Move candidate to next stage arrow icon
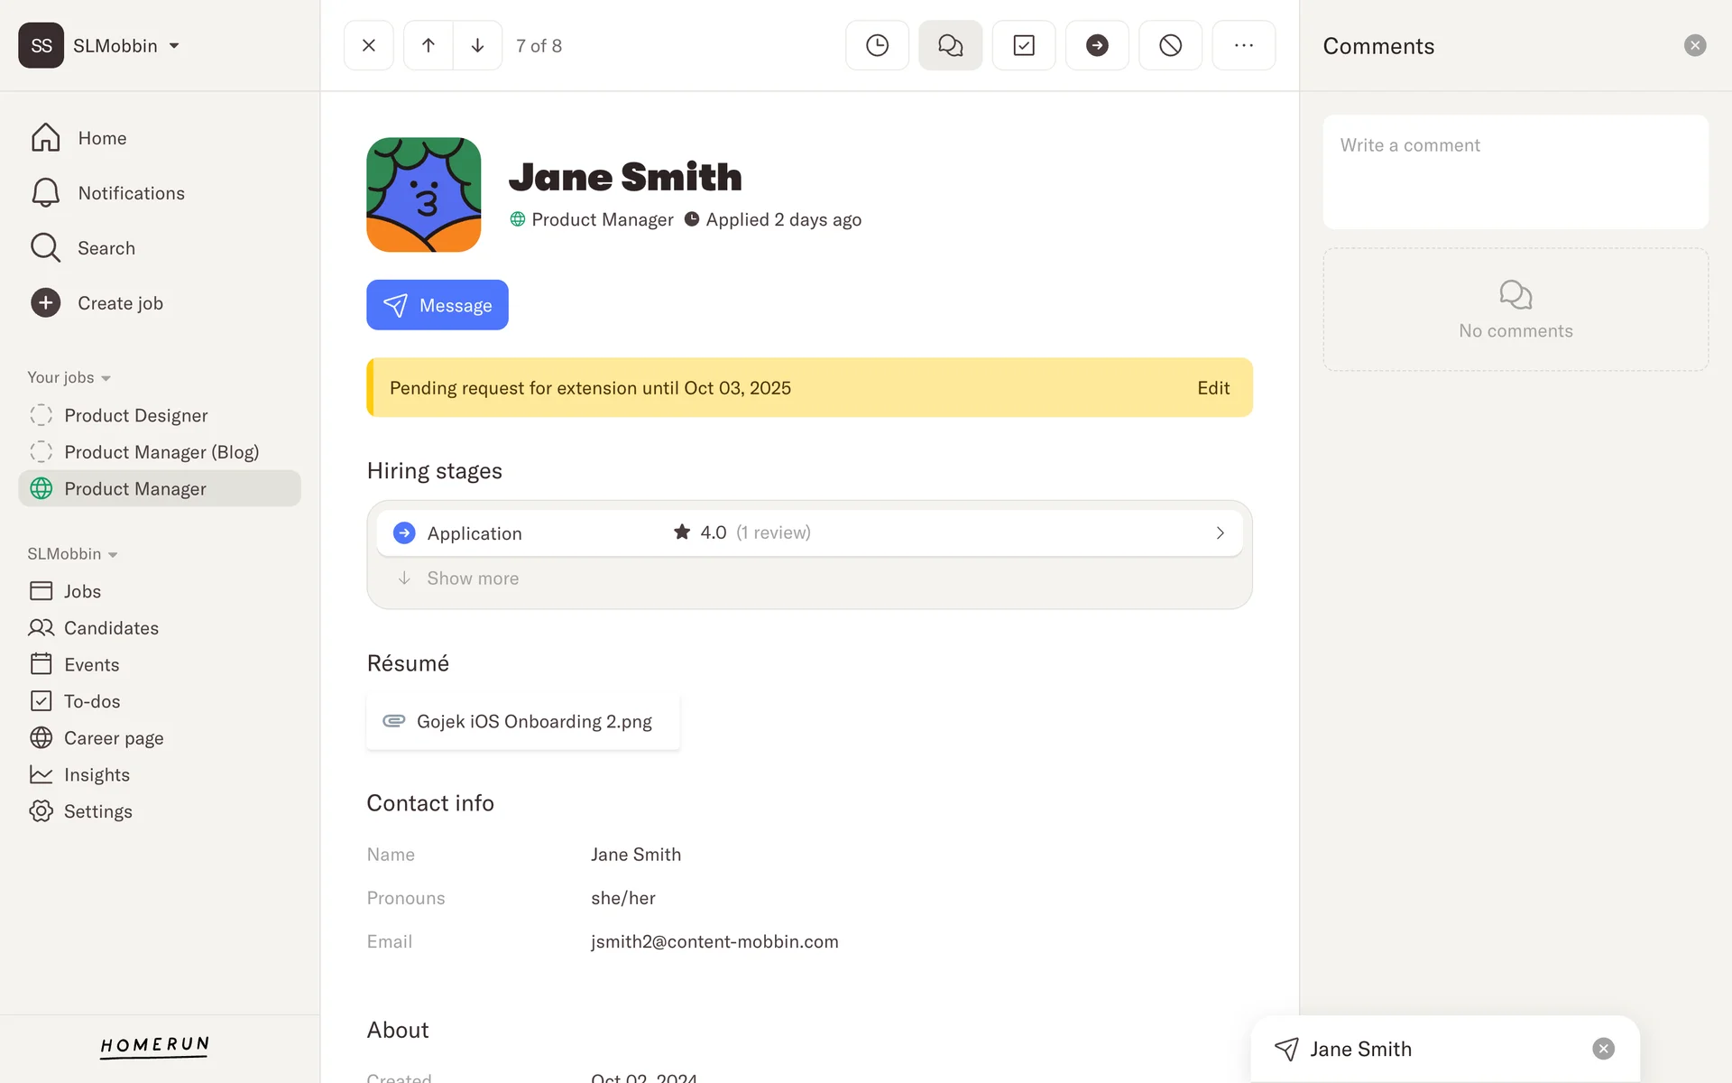 click(x=1096, y=45)
